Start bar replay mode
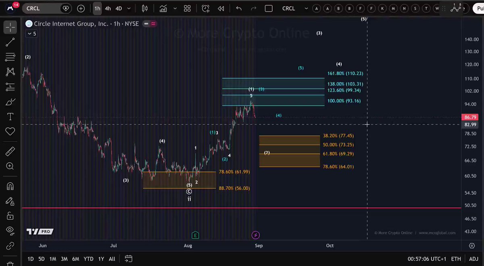Image resolution: width=484 pixels, height=266 pixels. click(x=221, y=8)
